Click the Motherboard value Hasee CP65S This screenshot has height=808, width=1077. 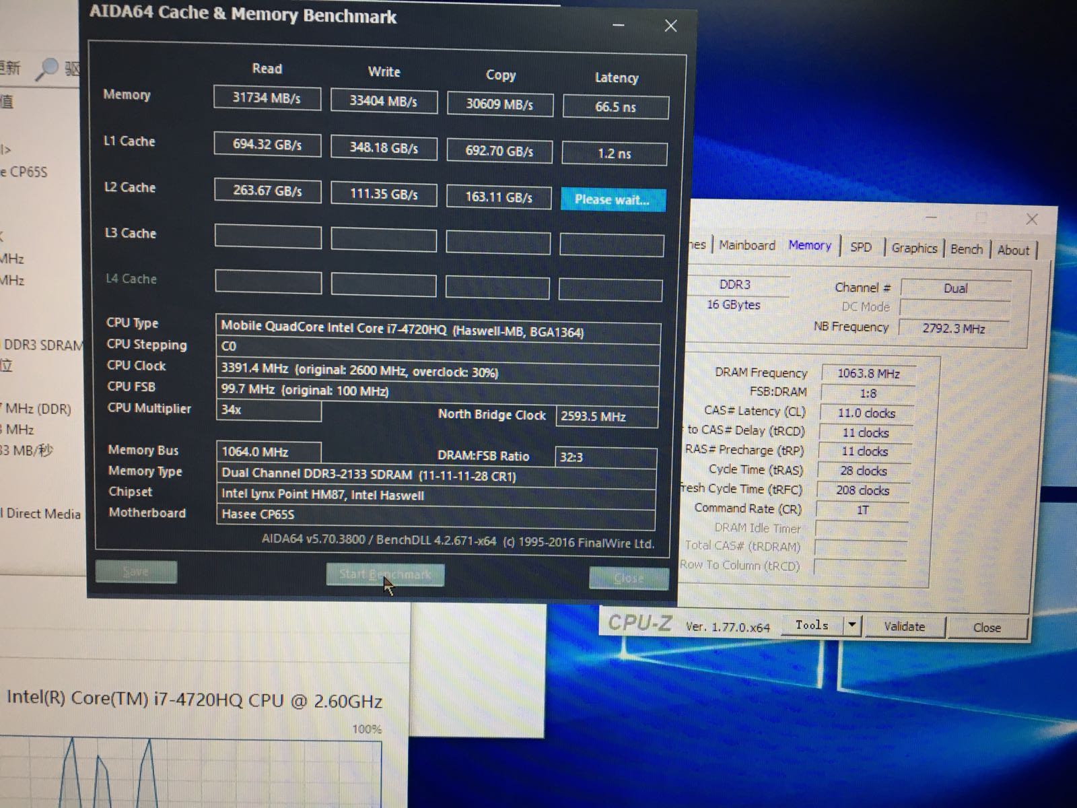[436, 515]
